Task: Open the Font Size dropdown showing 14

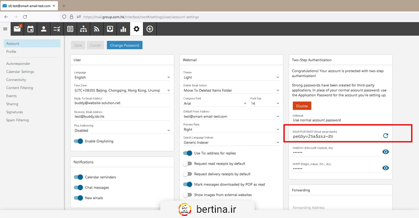Action: pyautogui.click(x=265, y=103)
